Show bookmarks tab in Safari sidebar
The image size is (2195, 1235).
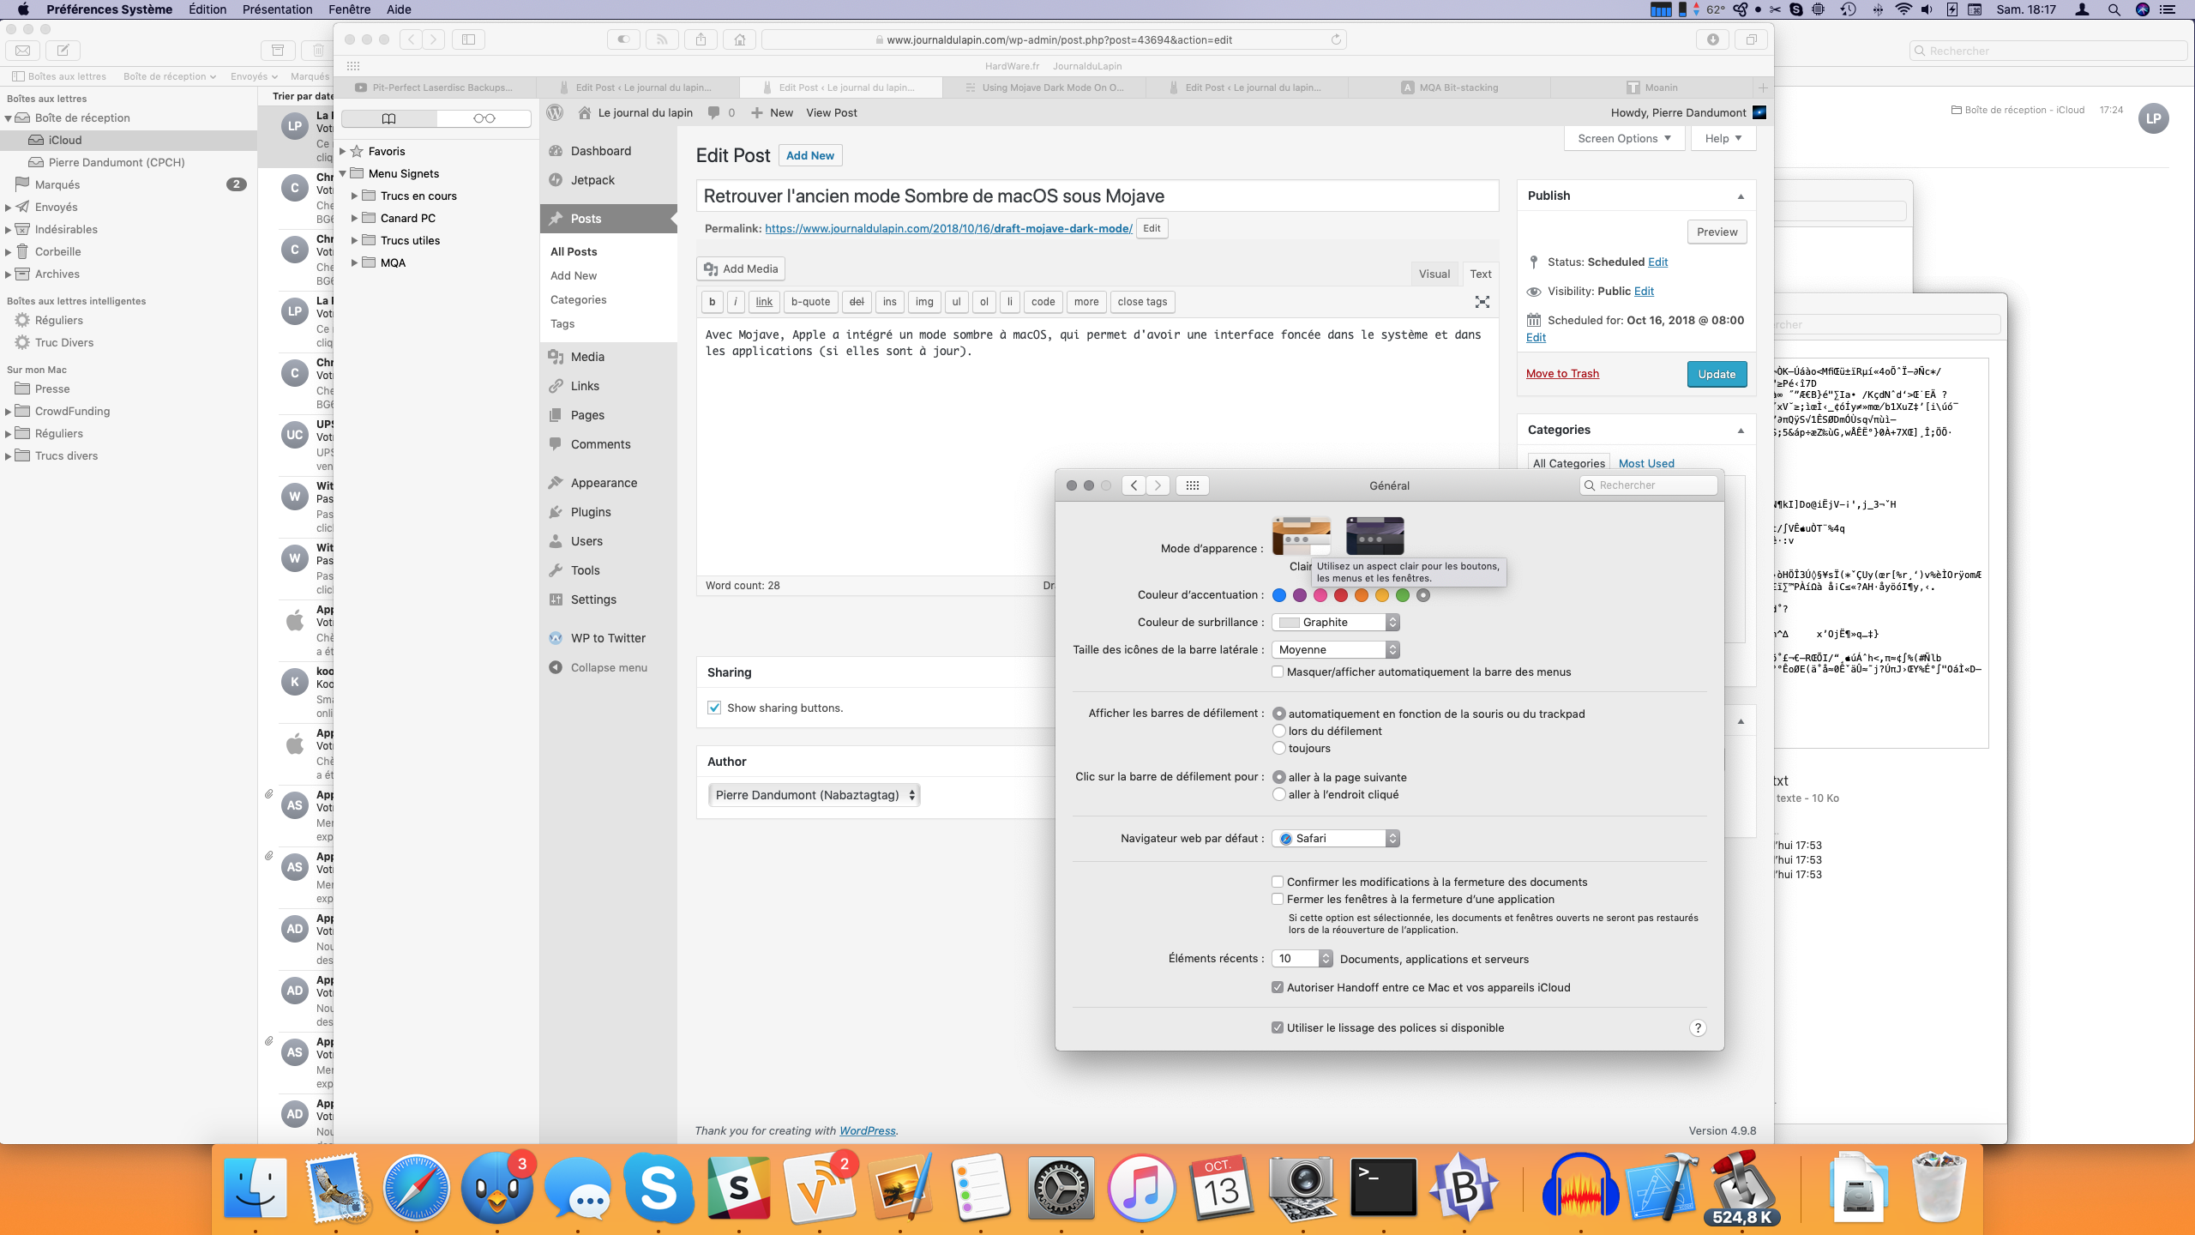tap(388, 118)
